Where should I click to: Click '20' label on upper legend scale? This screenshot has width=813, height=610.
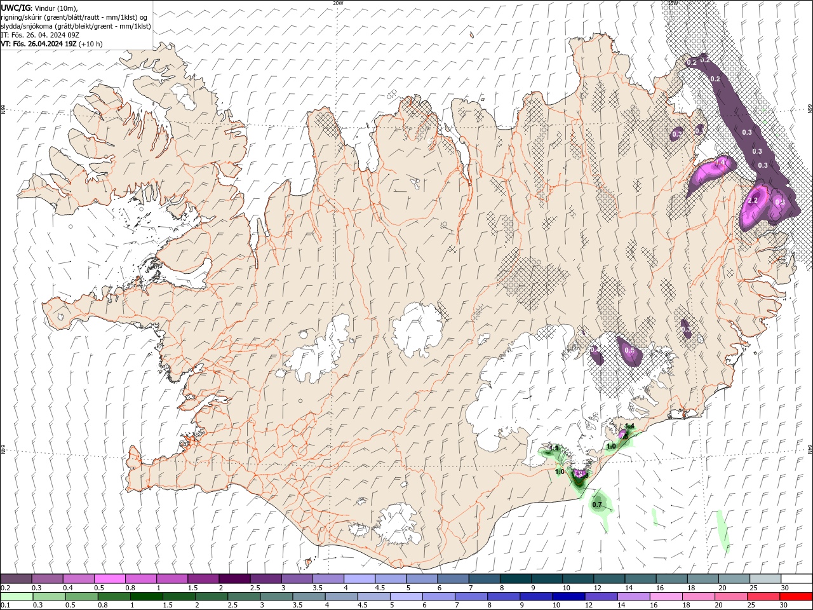723,588
